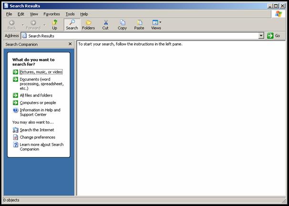Search for Pictures, music, or video
The height and width of the screenshot is (206, 289).
(x=41, y=72)
